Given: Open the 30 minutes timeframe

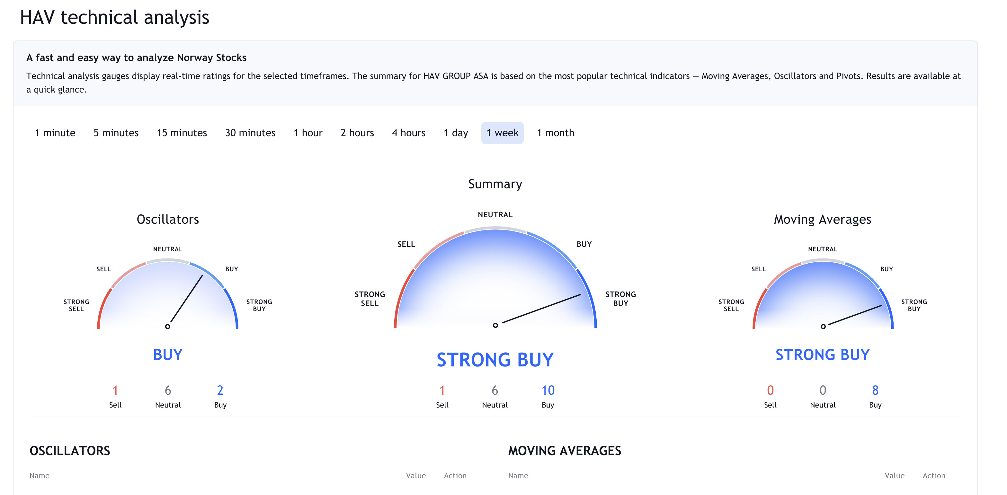Looking at the screenshot, I should tap(250, 133).
